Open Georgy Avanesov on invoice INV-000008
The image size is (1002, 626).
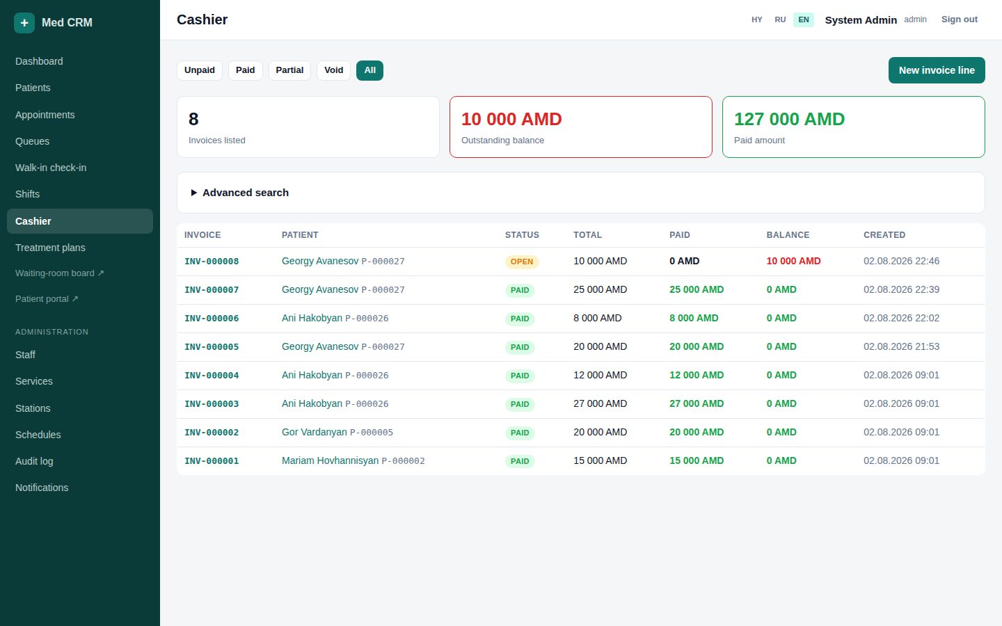(x=320, y=261)
